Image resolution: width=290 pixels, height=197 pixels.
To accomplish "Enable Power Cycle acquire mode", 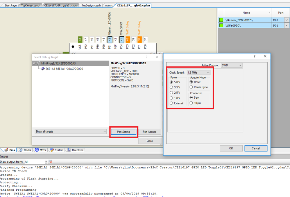I will pyautogui.click(x=191, y=87).
